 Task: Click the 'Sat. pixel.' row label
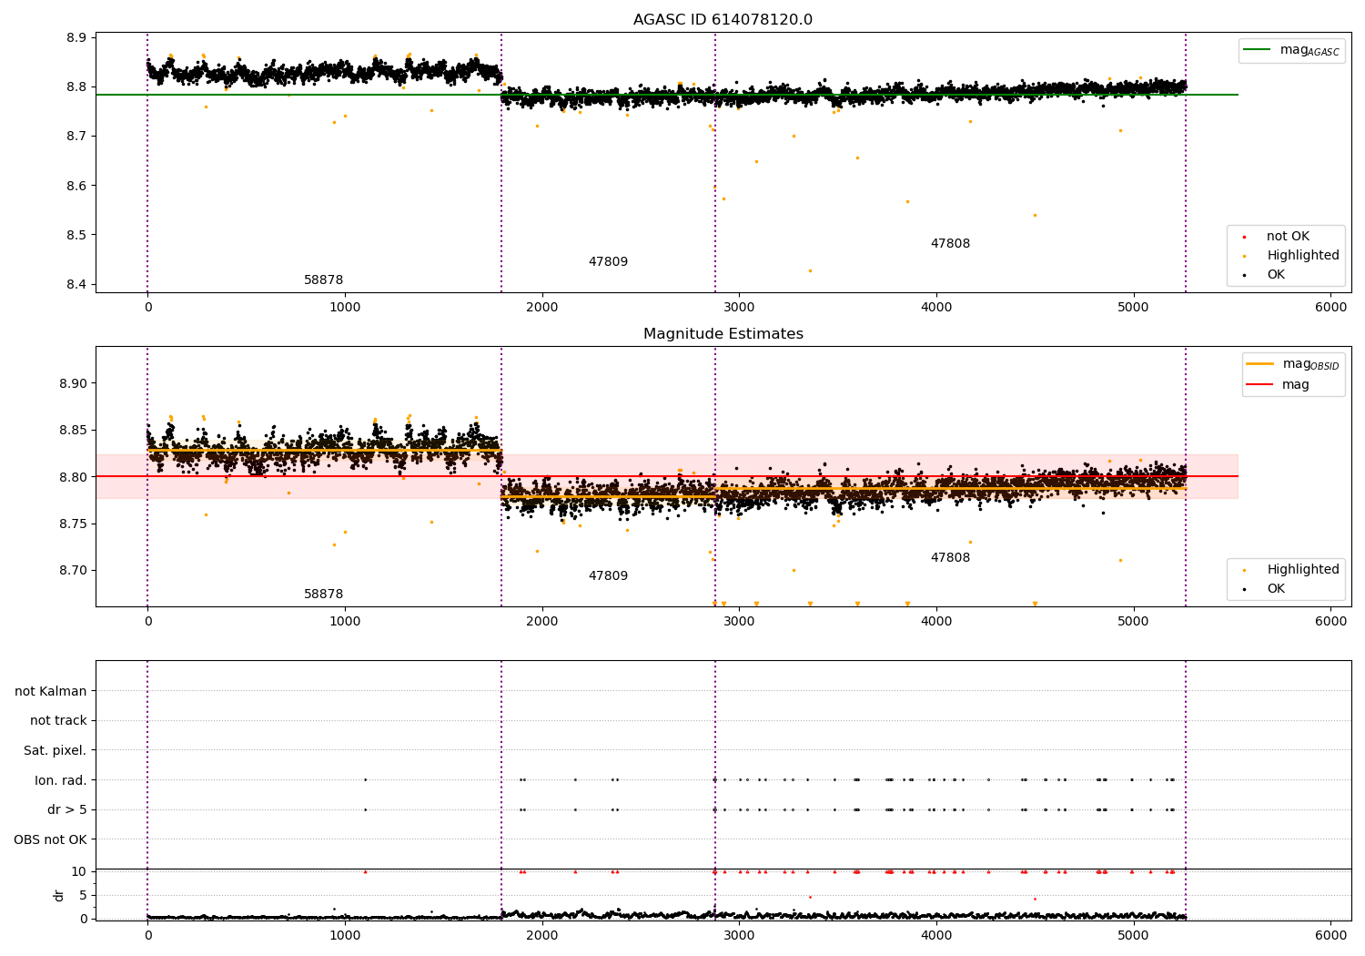tap(56, 750)
